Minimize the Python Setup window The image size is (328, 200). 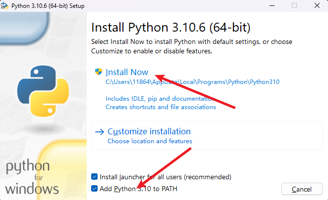coord(272,5)
